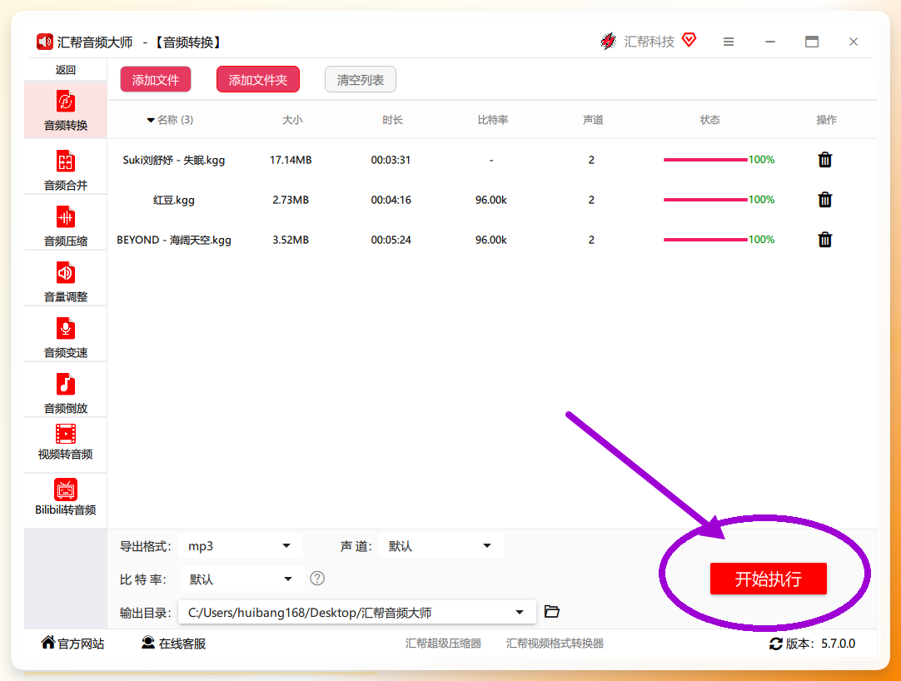Select the file 红豆.kgg
This screenshot has width=901, height=681.
tap(173, 200)
